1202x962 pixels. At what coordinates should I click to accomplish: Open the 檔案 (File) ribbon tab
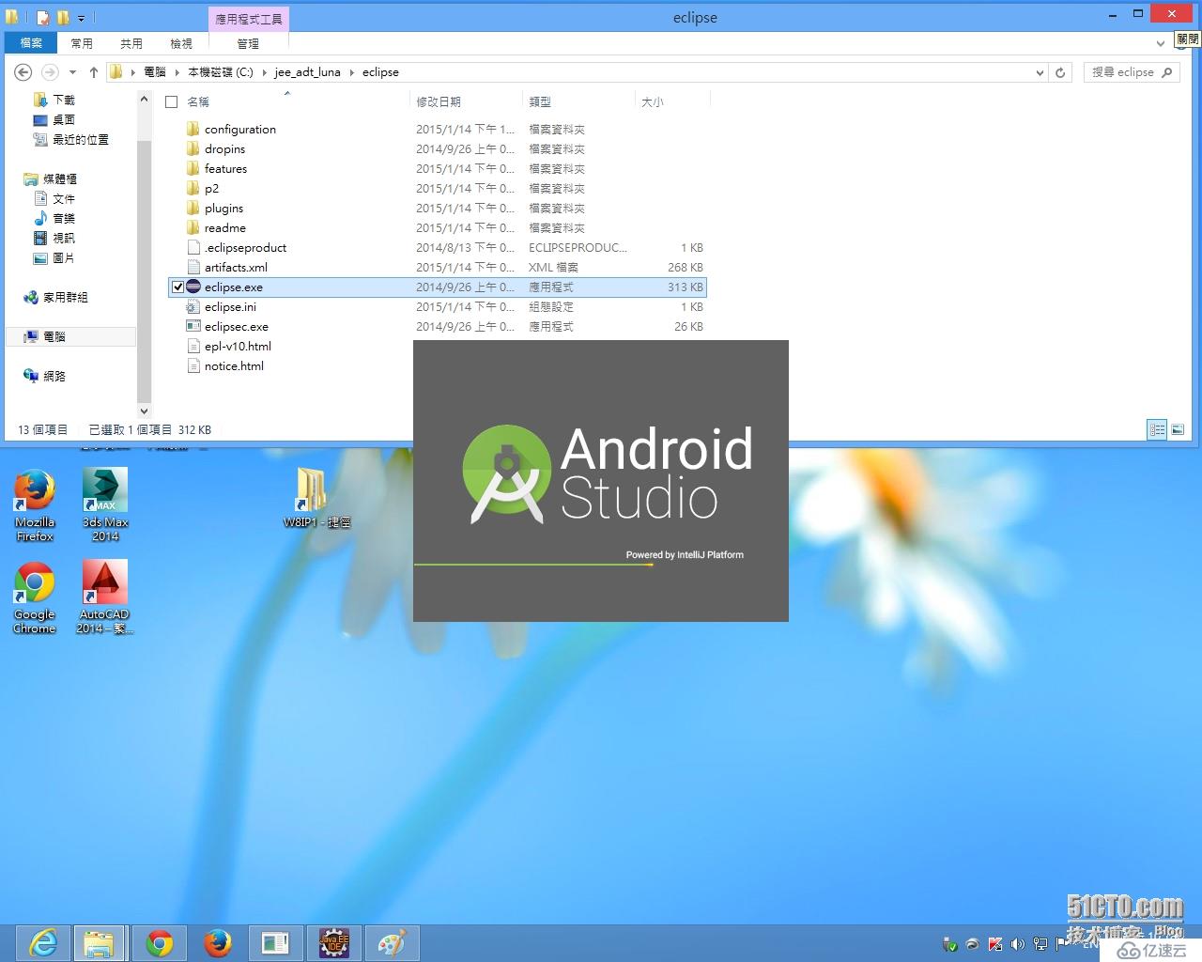click(31, 43)
